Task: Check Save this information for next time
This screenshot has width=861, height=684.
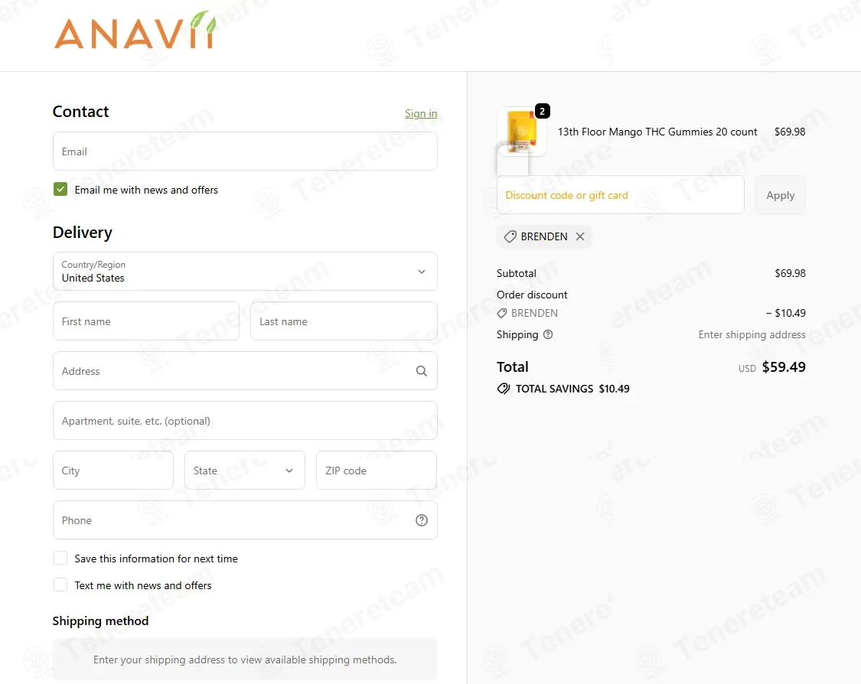Action: (x=60, y=559)
